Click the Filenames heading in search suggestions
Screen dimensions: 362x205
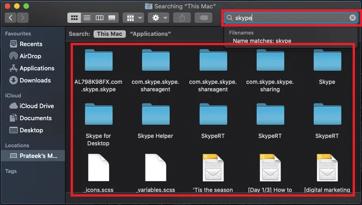(x=241, y=33)
